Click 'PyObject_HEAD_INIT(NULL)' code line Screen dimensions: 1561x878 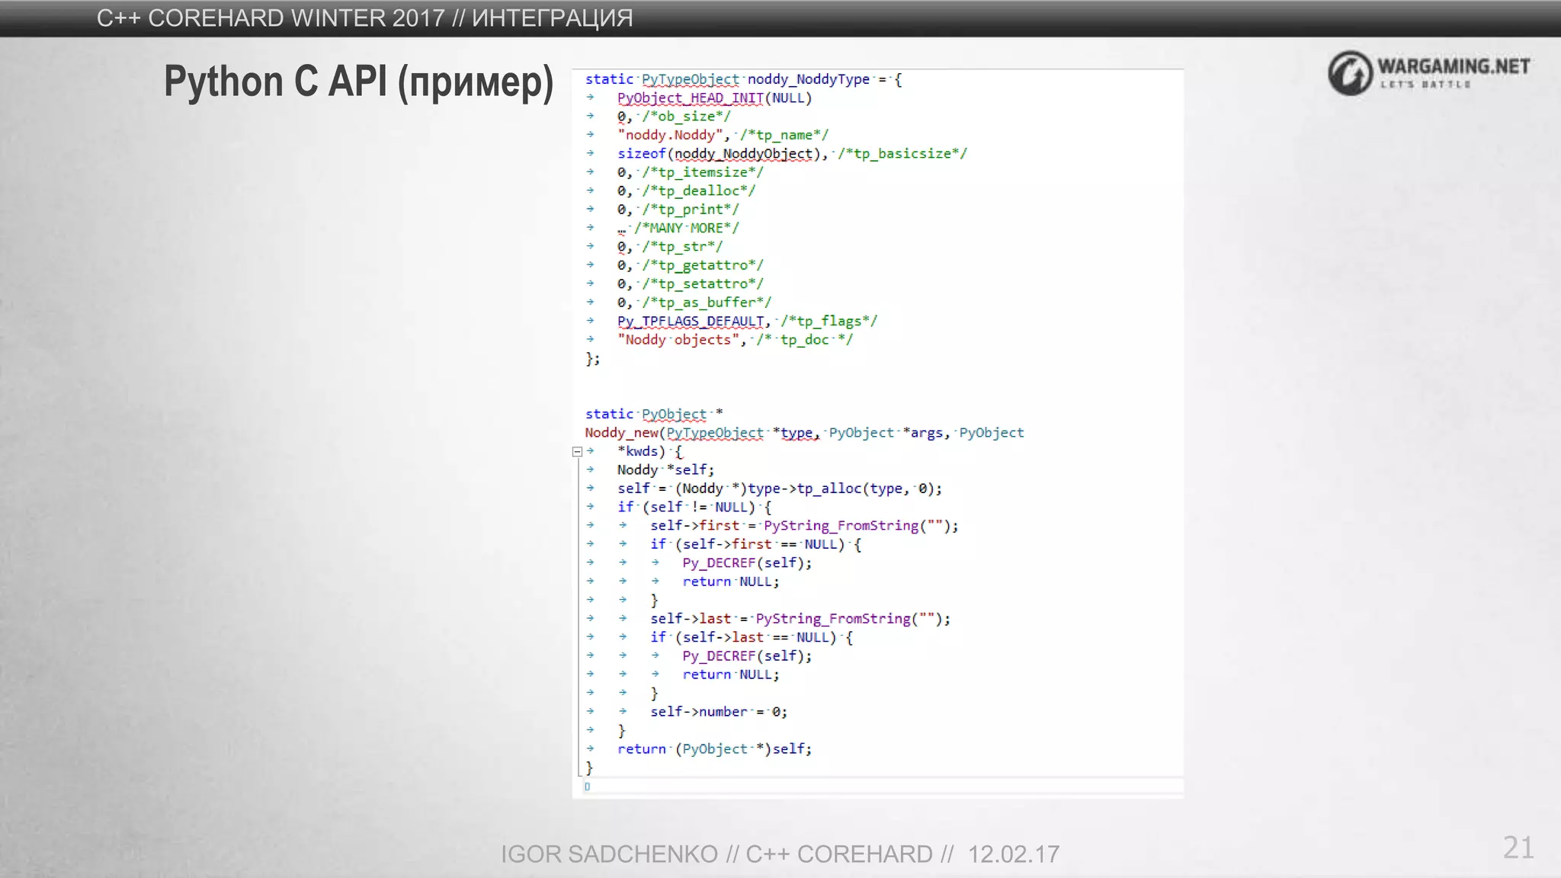(714, 98)
